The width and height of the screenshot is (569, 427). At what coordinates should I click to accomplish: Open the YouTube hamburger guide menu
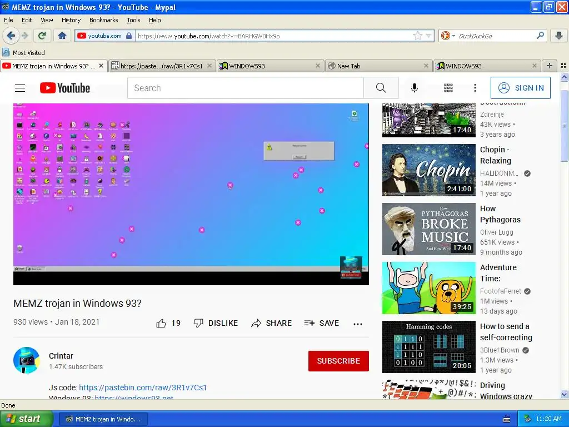20,88
